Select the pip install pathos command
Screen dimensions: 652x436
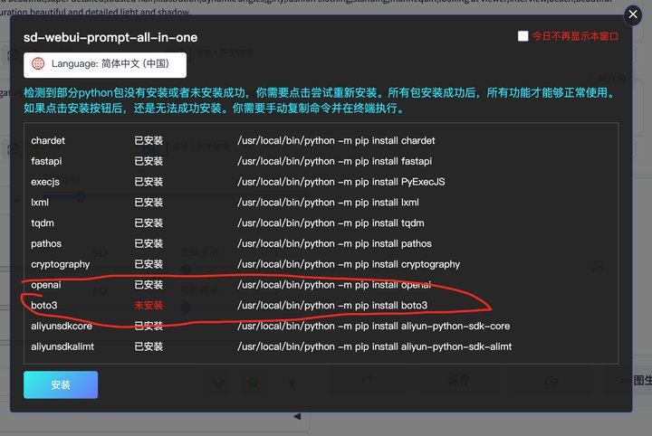(334, 243)
